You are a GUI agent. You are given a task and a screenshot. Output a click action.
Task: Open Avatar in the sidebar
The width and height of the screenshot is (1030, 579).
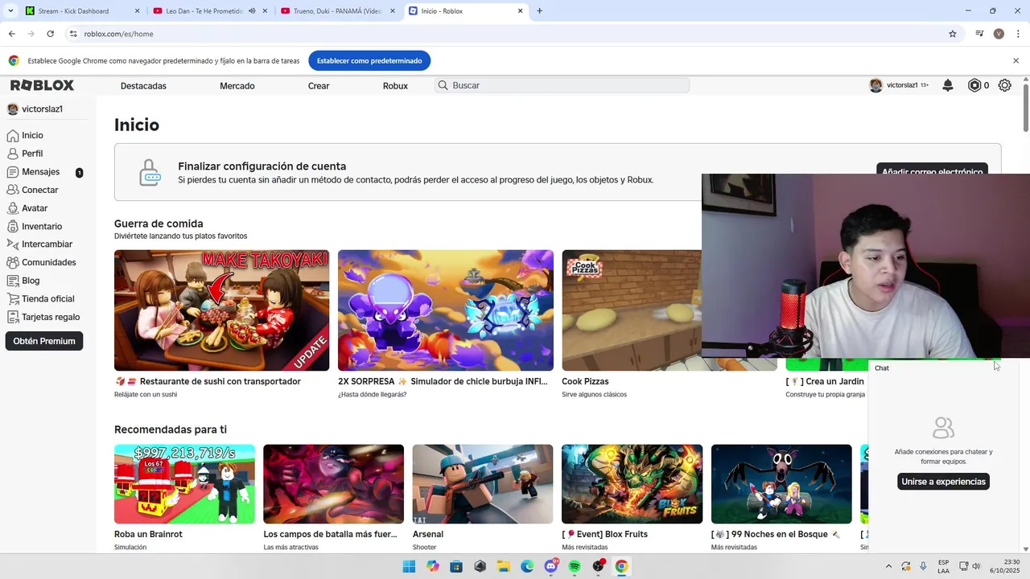(x=35, y=208)
